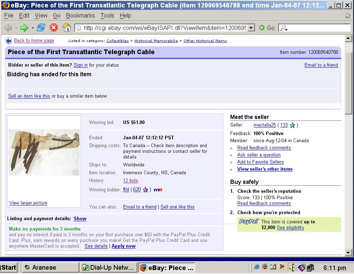Click the Back to home page link
Screen dimensions: 354x274
(34, 41)
